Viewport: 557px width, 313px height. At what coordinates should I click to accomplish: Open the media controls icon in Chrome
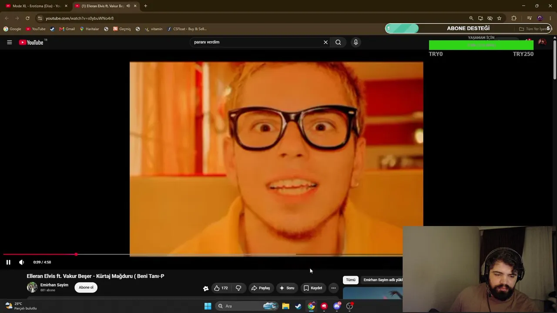coord(529,18)
